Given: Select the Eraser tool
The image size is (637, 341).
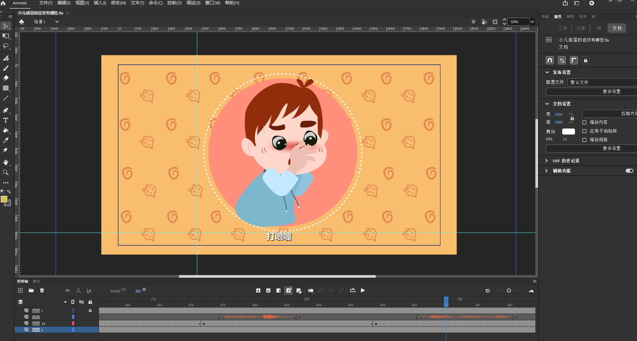Looking at the screenshot, I should coord(6,78).
